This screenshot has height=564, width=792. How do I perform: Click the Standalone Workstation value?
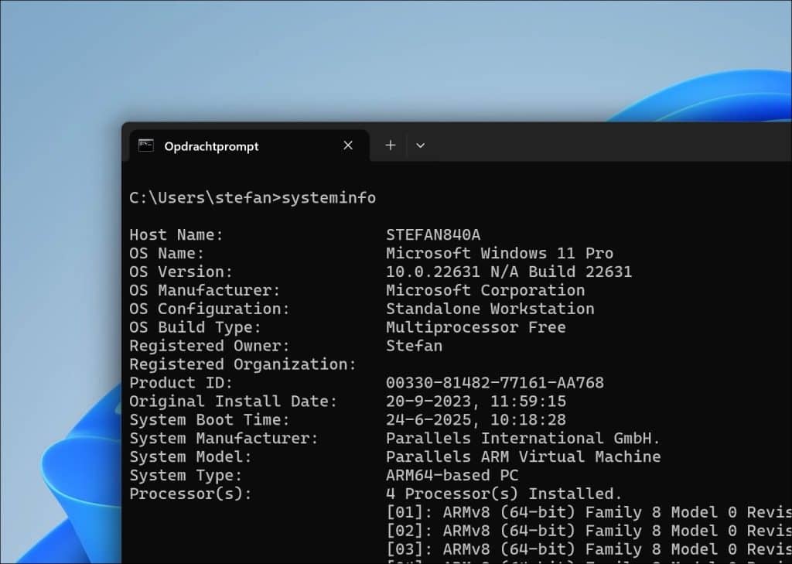click(x=490, y=309)
